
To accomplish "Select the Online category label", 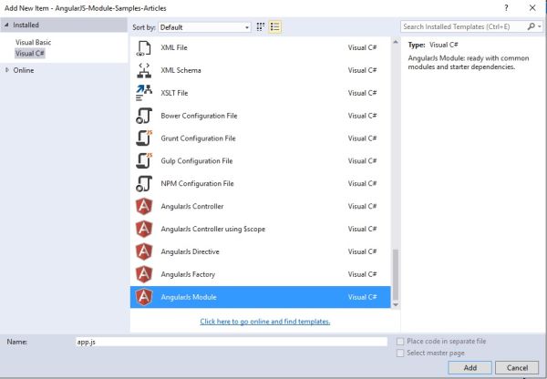I will (24, 70).
